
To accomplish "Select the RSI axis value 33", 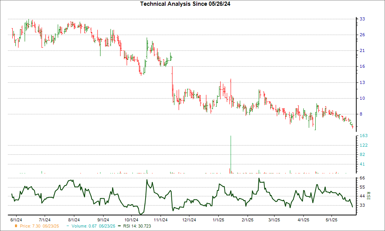I will pyautogui.click(x=362, y=205).
